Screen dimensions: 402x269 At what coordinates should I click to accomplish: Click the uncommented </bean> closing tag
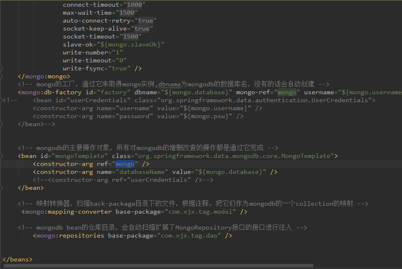click(x=31, y=188)
